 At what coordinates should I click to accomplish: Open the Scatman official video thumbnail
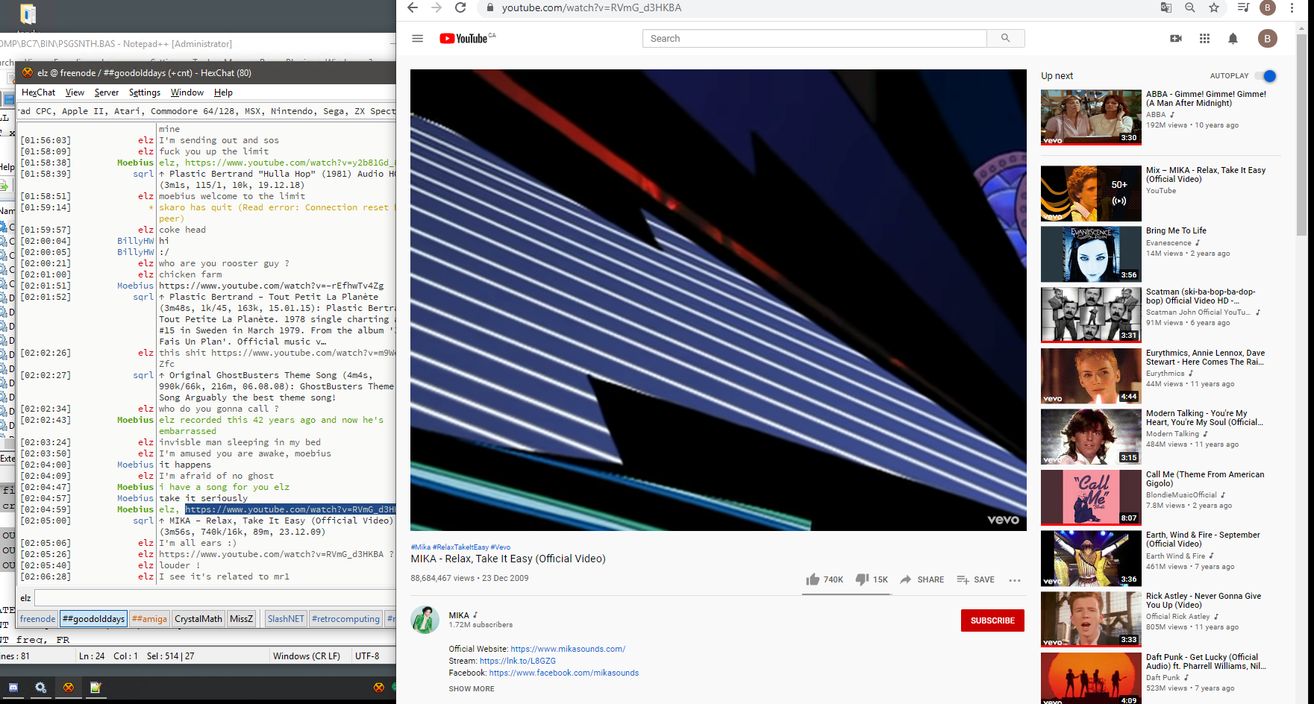click(x=1091, y=315)
